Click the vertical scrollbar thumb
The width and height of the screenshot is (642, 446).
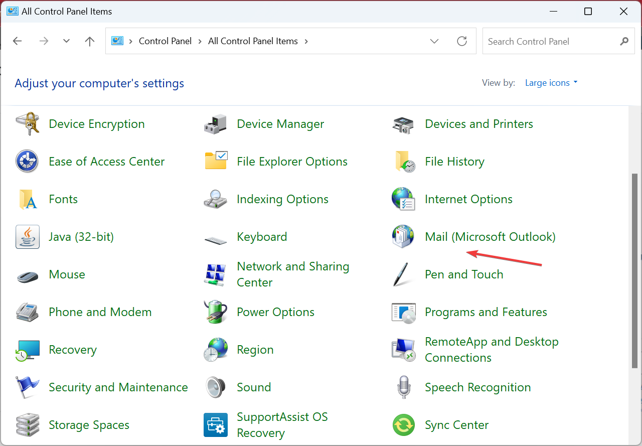[x=634, y=271]
